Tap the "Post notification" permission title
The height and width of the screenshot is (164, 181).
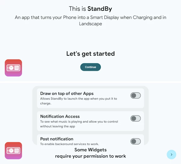pos(57,139)
